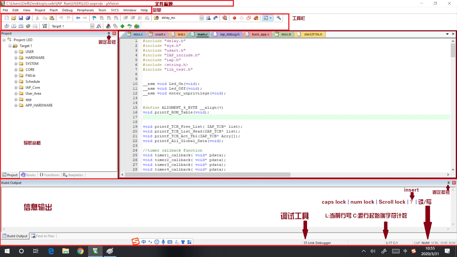Paste from clipboard using Paste icon
Viewport: 457px width, 257px height.
point(52,18)
